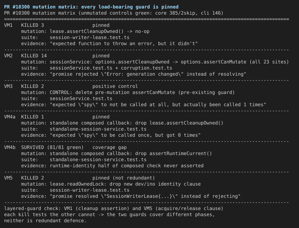Viewport: 299px width, 228px height.
Task: Click the 'KILLED 14' status text
Action: tap(34, 56)
